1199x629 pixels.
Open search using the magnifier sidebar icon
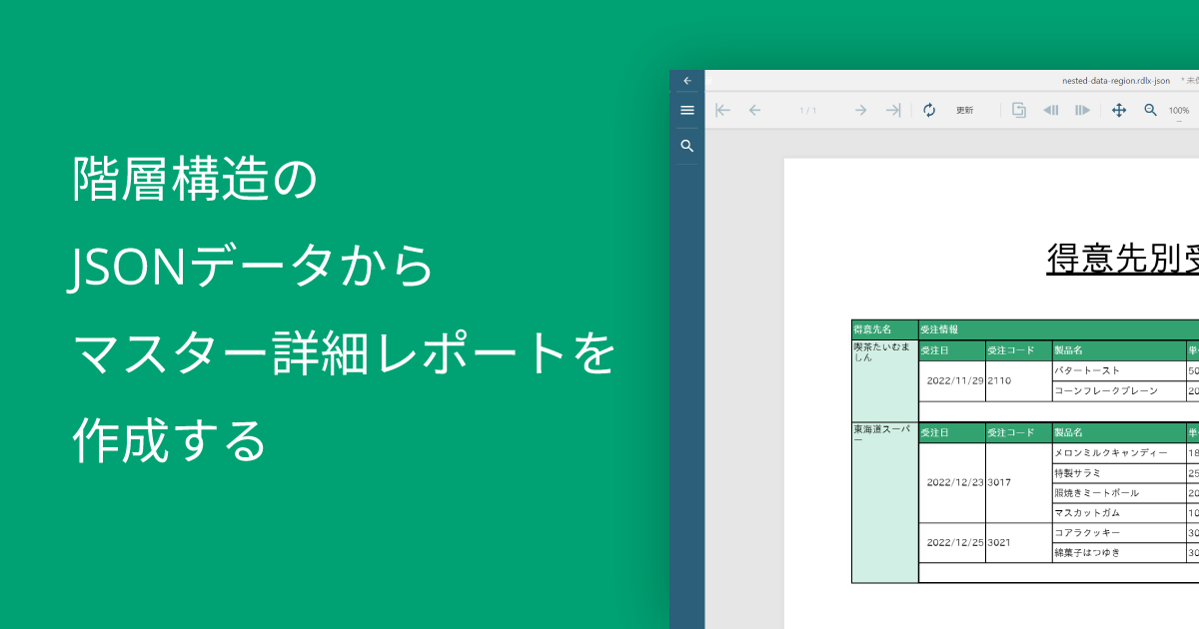click(x=686, y=146)
